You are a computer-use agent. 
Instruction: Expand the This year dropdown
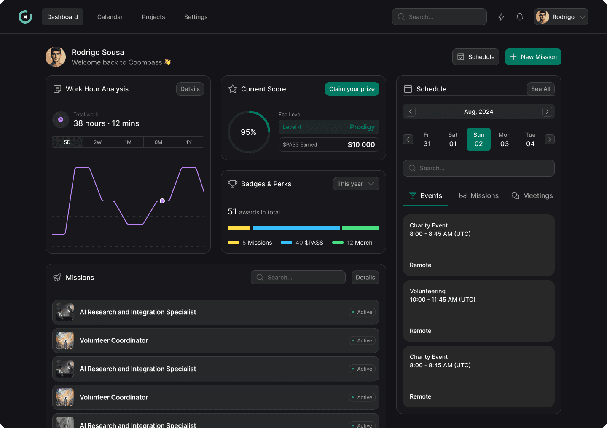point(356,184)
